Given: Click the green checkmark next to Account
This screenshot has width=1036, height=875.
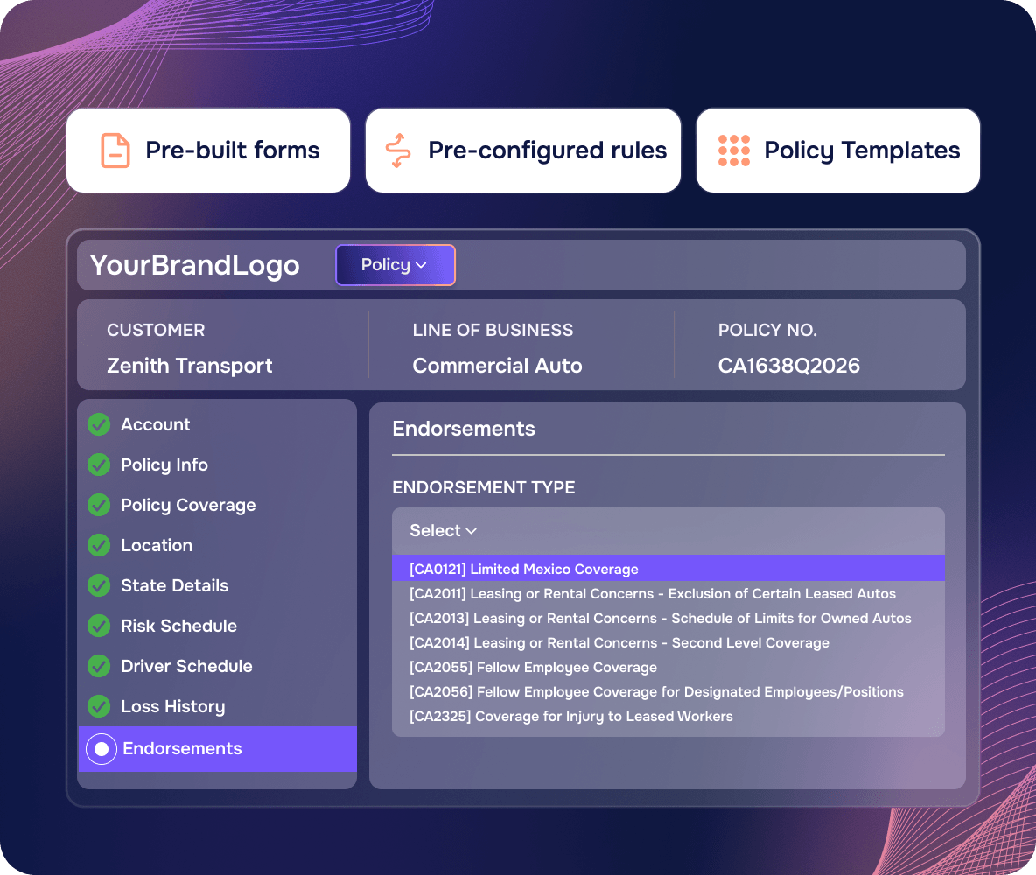Looking at the screenshot, I should tap(99, 424).
